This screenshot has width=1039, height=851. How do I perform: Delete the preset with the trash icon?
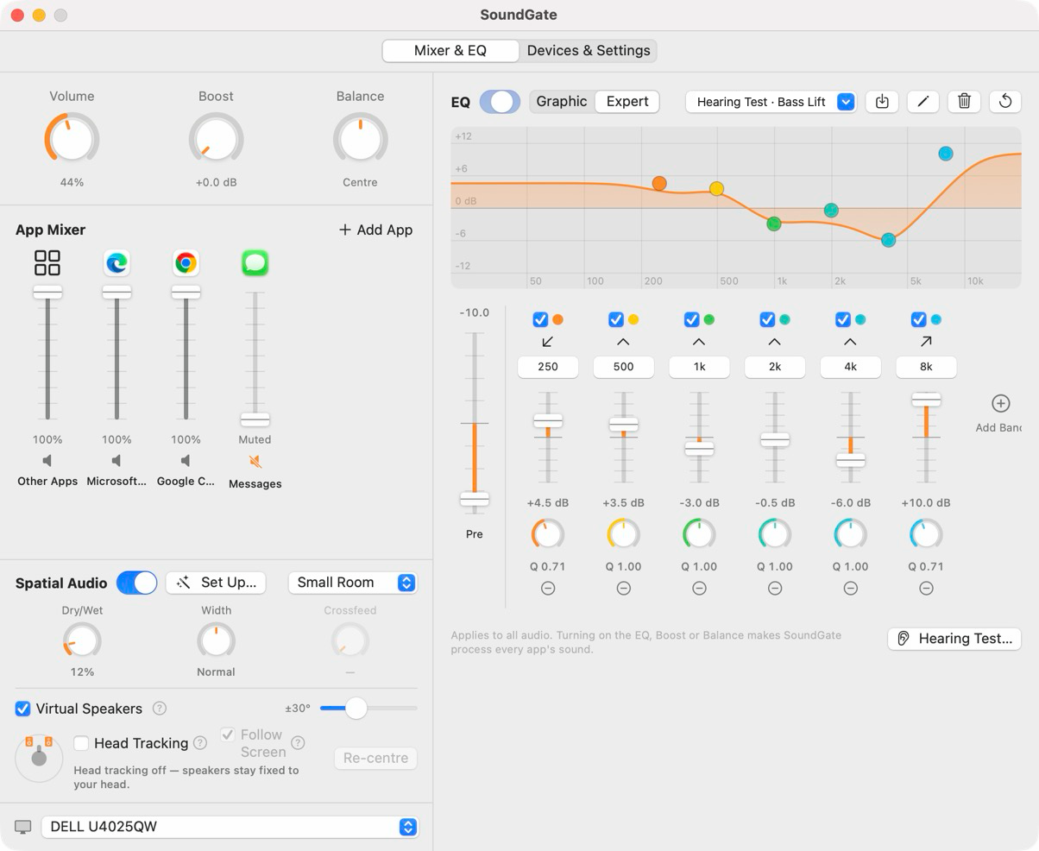[x=964, y=101]
